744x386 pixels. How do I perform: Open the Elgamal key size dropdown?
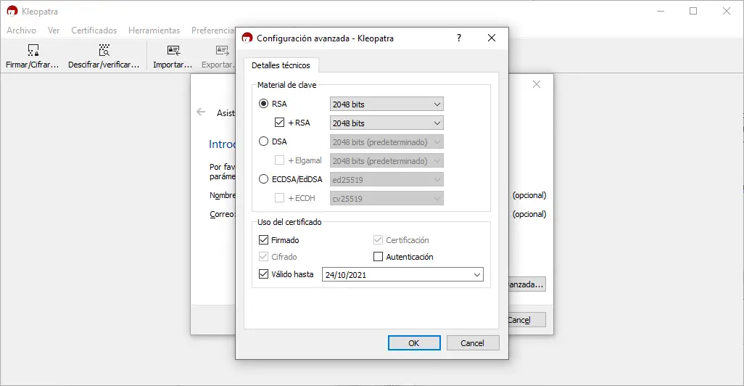click(387, 161)
